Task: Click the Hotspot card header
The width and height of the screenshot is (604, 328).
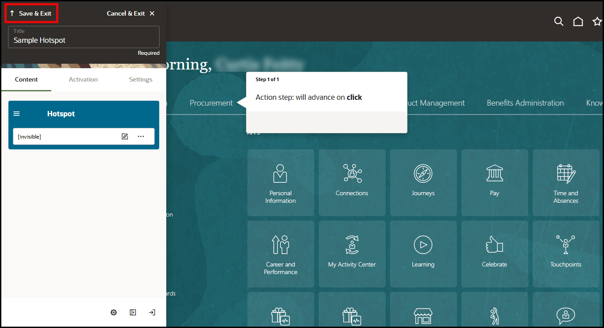Action: pyautogui.click(x=84, y=114)
